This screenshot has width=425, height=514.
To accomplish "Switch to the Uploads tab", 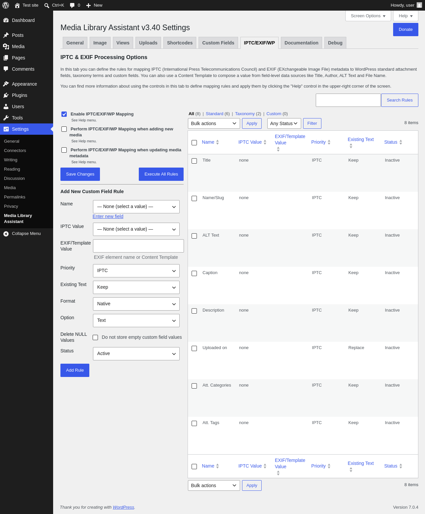I will [148, 43].
